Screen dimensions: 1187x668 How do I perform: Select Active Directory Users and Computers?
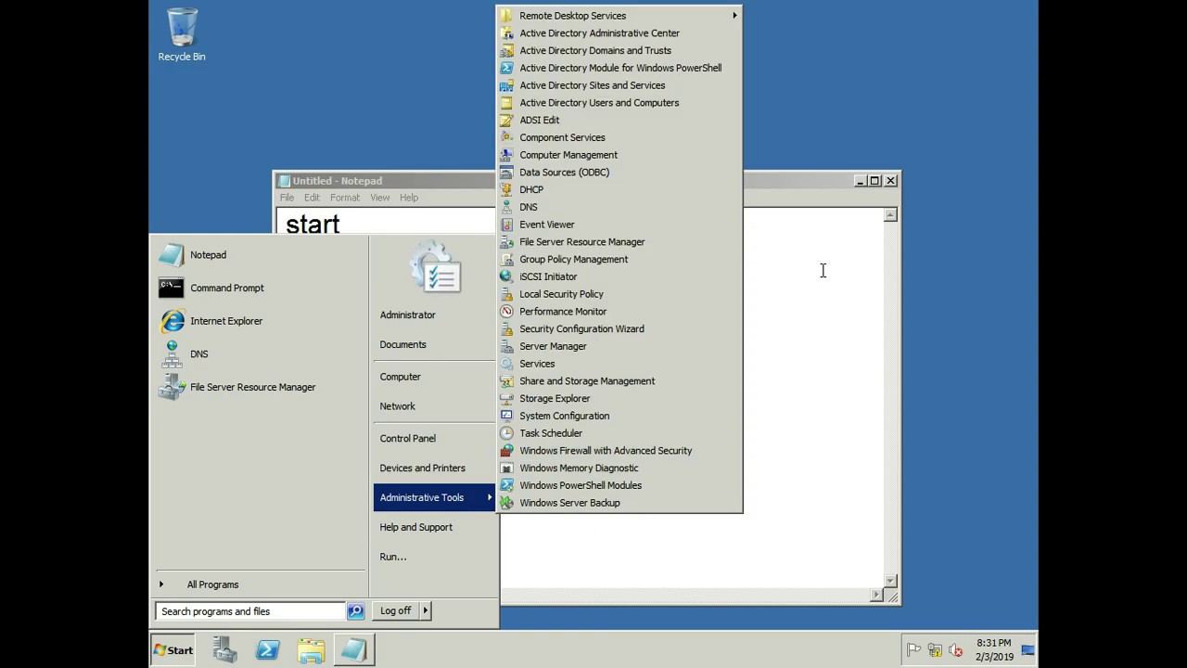tap(619, 103)
